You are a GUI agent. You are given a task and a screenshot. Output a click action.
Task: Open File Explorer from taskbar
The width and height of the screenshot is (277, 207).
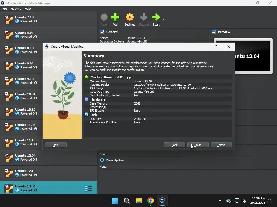pyautogui.click(x=139, y=200)
